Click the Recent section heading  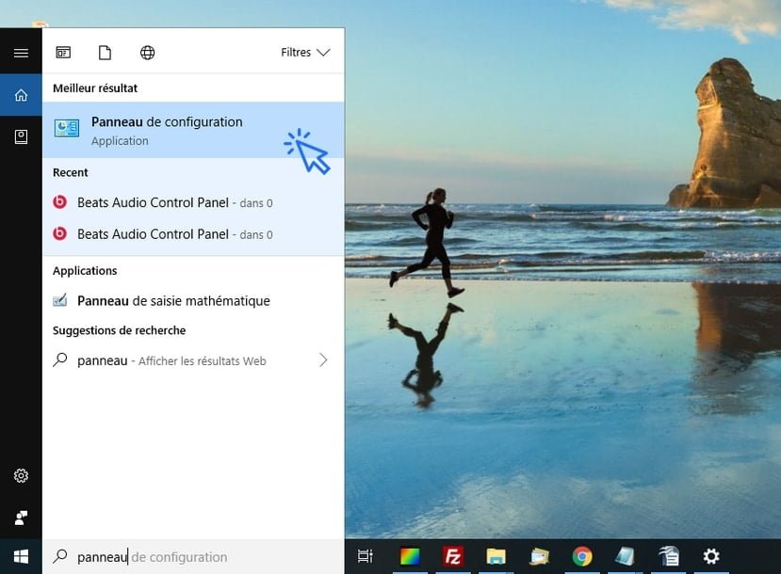click(x=71, y=172)
